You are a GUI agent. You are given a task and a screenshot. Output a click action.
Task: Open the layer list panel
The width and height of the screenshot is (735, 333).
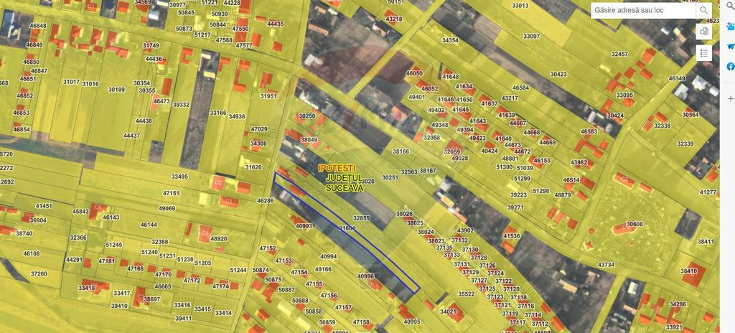pyautogui.click(x=703, y=53)
